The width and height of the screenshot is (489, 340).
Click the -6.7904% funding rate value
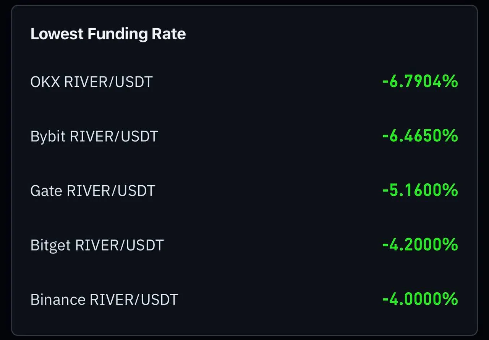pyautogui.click(x=420, y=81)
